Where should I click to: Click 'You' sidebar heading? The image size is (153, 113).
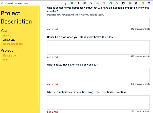4,31
